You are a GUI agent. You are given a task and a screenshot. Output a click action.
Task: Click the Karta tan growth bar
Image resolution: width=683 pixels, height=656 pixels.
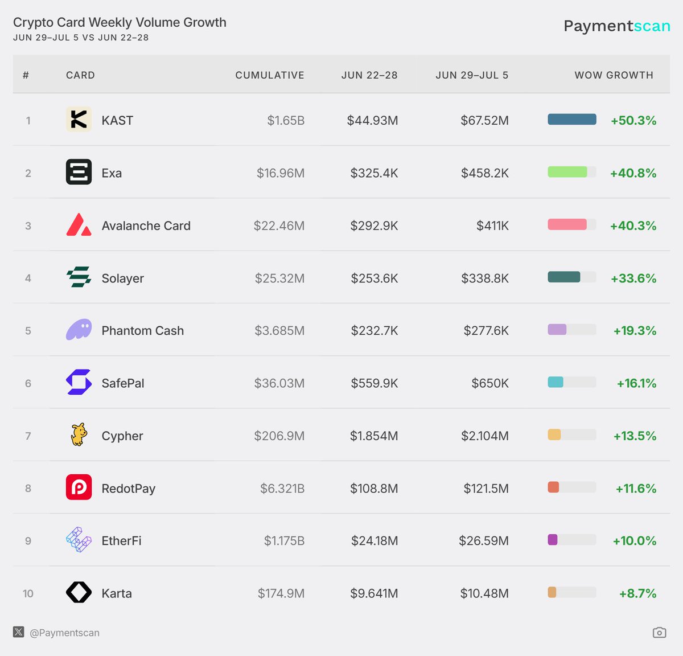(x=552, y=592)
